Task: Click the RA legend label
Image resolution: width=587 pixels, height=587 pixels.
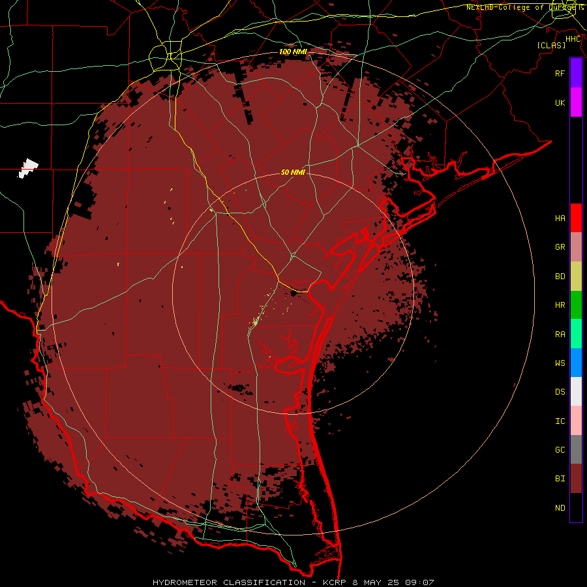Action: [x=560, y=335]
